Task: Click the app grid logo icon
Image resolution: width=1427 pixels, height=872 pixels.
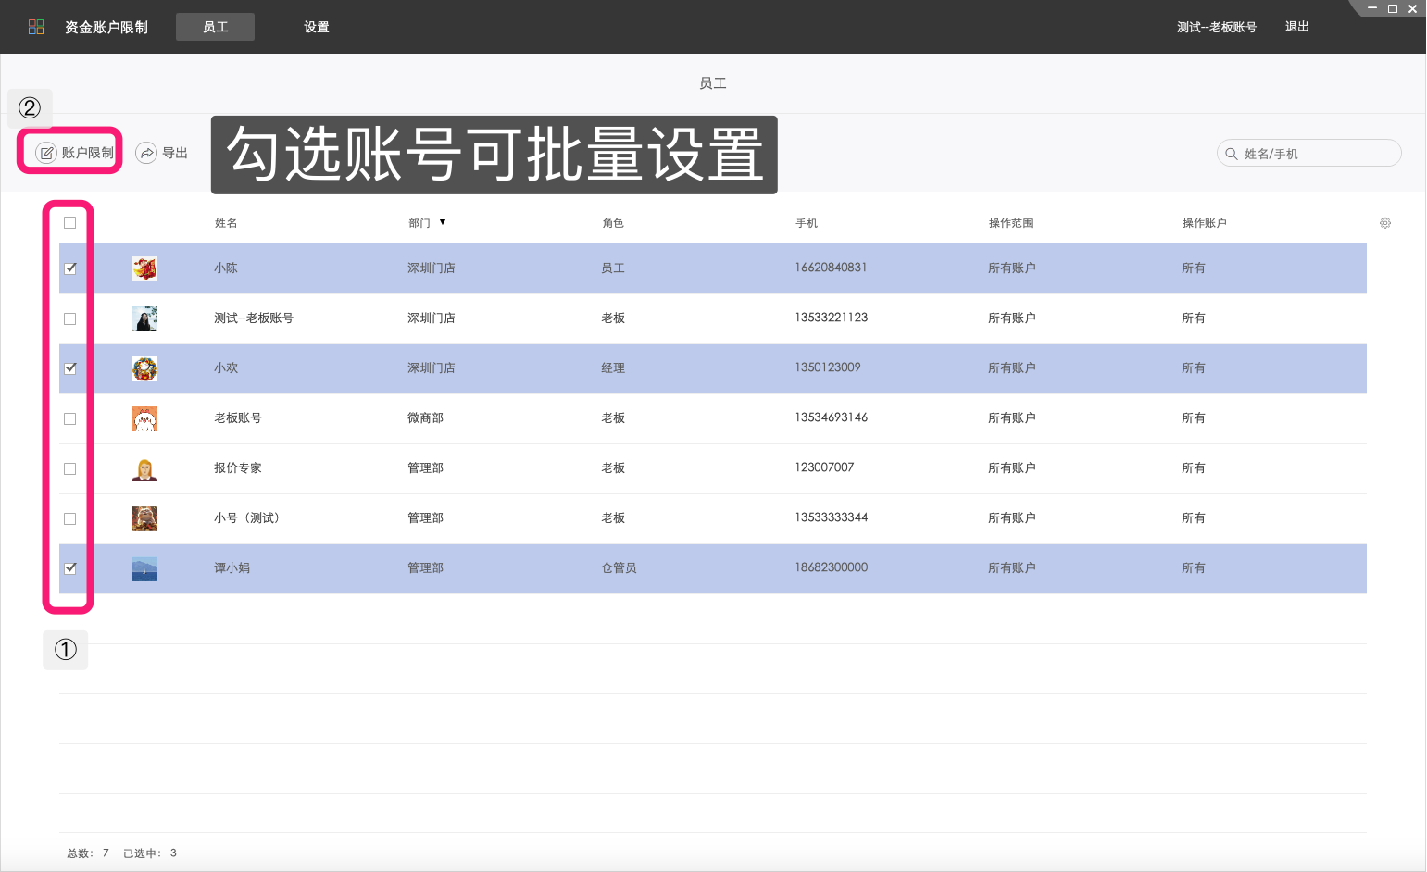Action: point(36,27)
